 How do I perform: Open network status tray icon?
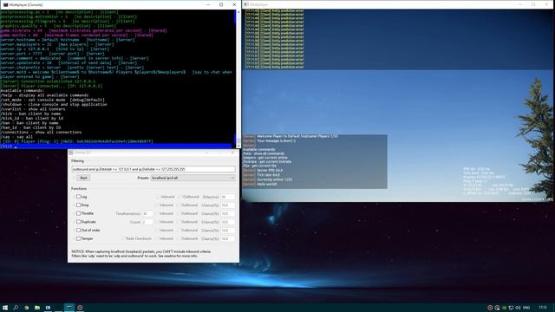click(x=511, y=308)
